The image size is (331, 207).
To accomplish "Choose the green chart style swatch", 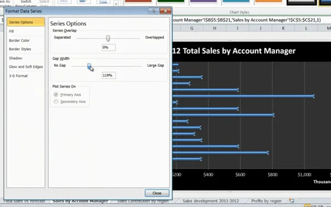I will [x=171, y=1].
